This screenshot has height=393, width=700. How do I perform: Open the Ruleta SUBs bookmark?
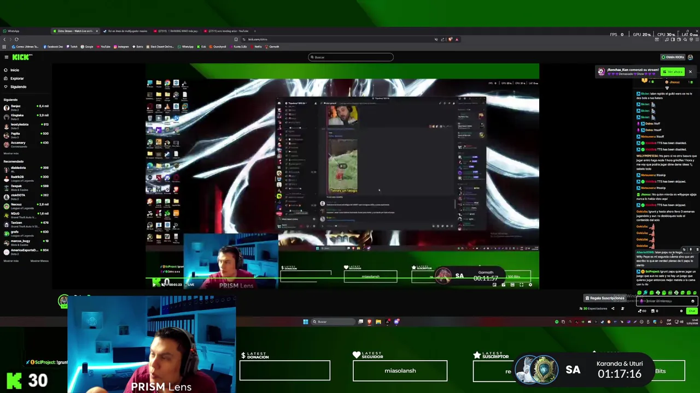[239, 46]
